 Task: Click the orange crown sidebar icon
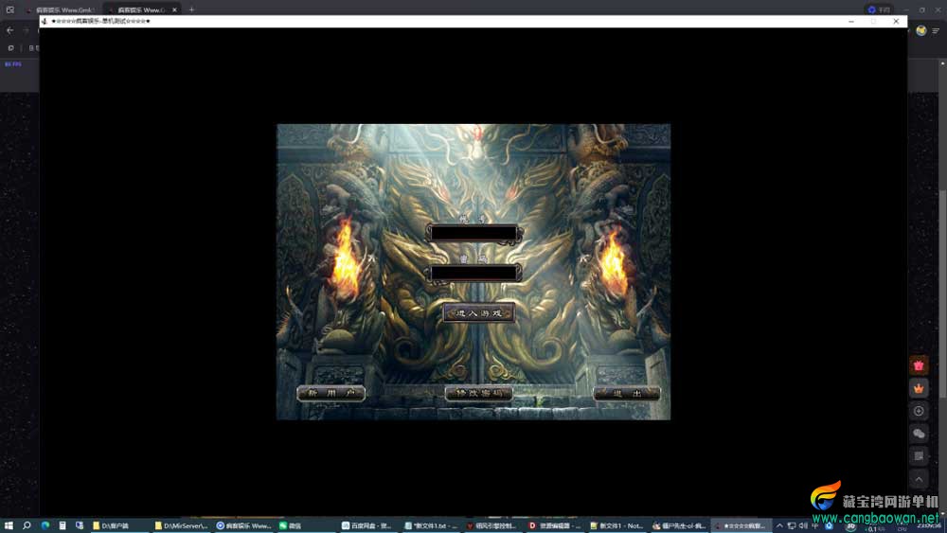click(919, 388)
